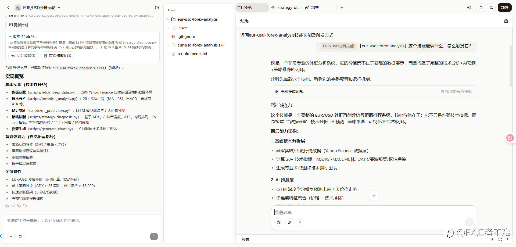Image resolution: width=516 pixels, height=247 pixels.
Task: Click the back arrow beside EUR/USD分析技能
Action: [8, 8]
